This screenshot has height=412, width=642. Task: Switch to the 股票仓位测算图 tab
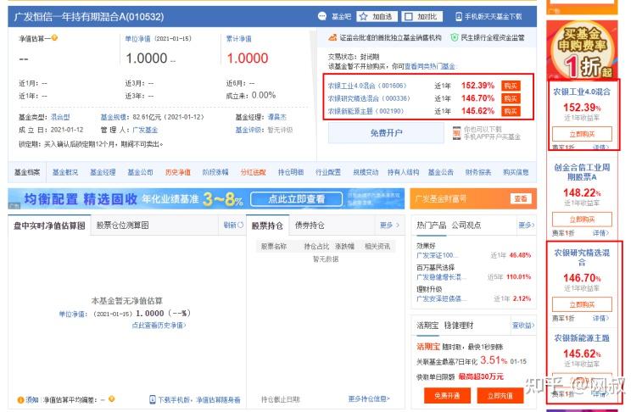point(122,225)
